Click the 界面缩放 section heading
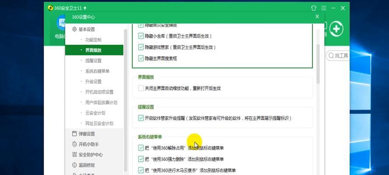 point(146,77)
